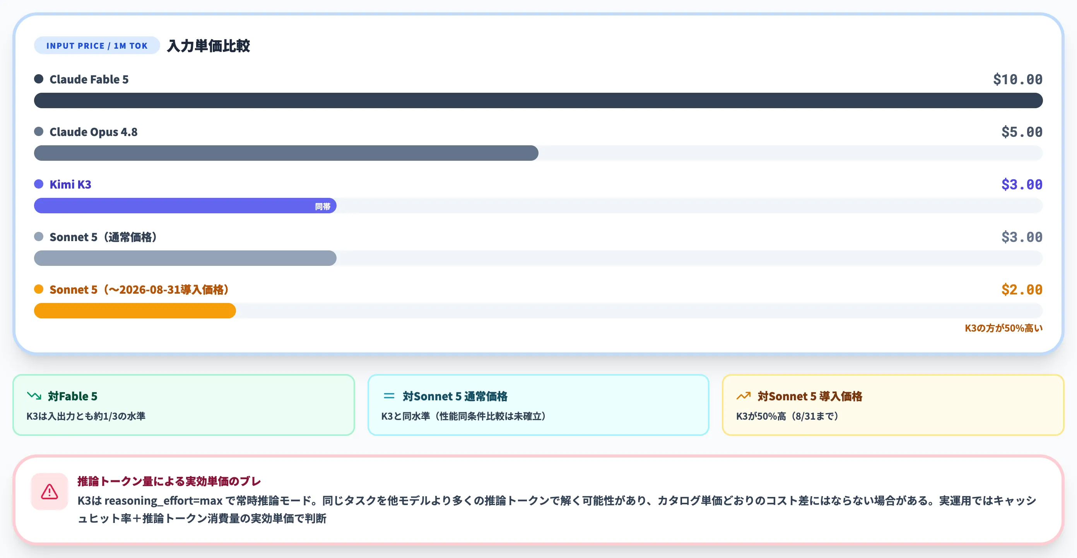Click the reasoning_effort=max warning paragraph
Screen dimensions: 1077x558
557,509
